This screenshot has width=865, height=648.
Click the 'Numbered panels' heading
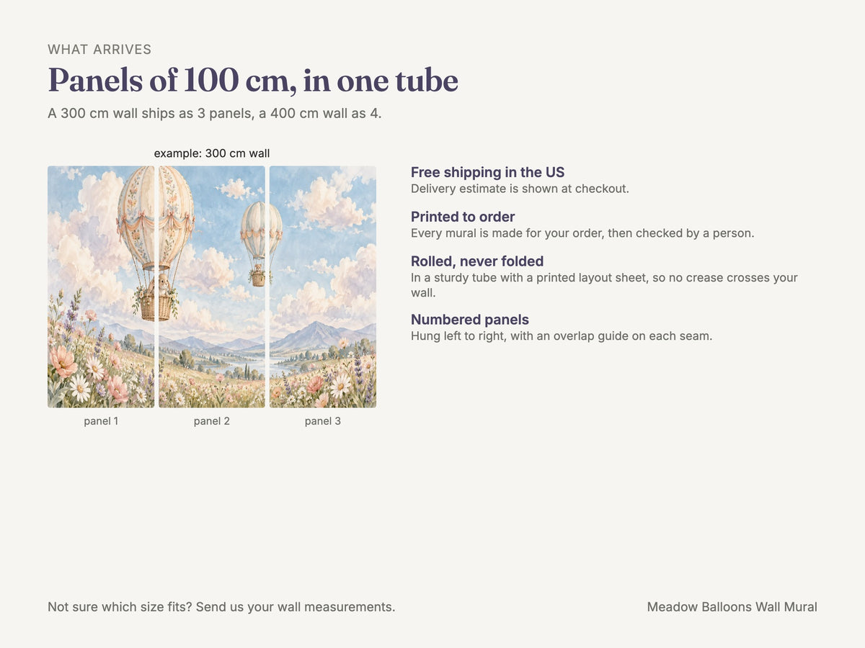click(x=470, y=320)
